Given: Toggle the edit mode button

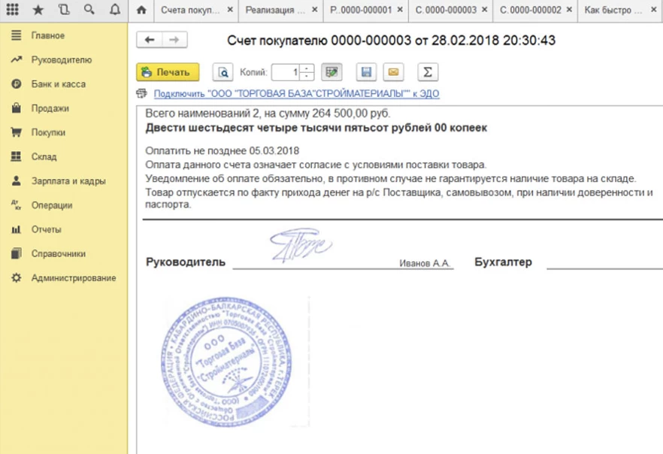Looking at the screenshot, I should coord(331,72).
